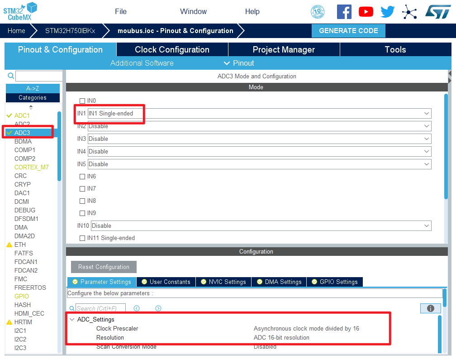Collapse the ADC_Settings group
456x360 pixels.
coord(72,319)
